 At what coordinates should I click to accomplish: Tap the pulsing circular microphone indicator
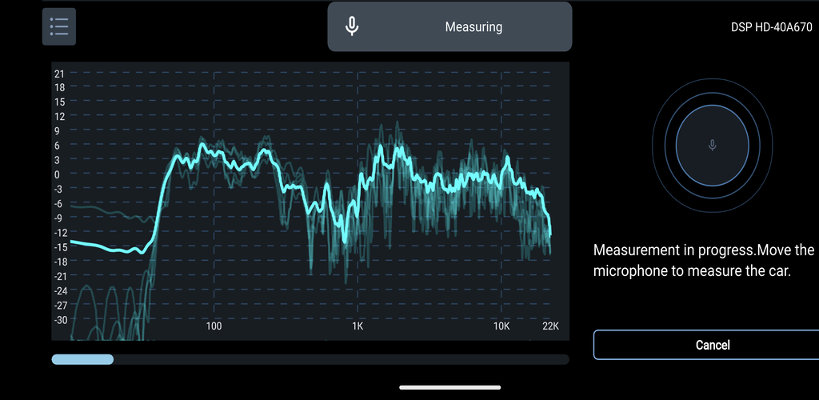(x=712, y=145)
